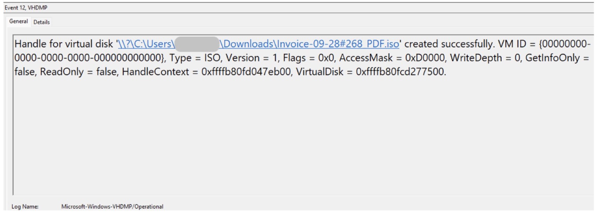Image resolution: width=597 pixels, height=212 pixels.
Task: Open the Invoice-09-28#268_PDF.iso path link
Action: click(x=309, y=44)
